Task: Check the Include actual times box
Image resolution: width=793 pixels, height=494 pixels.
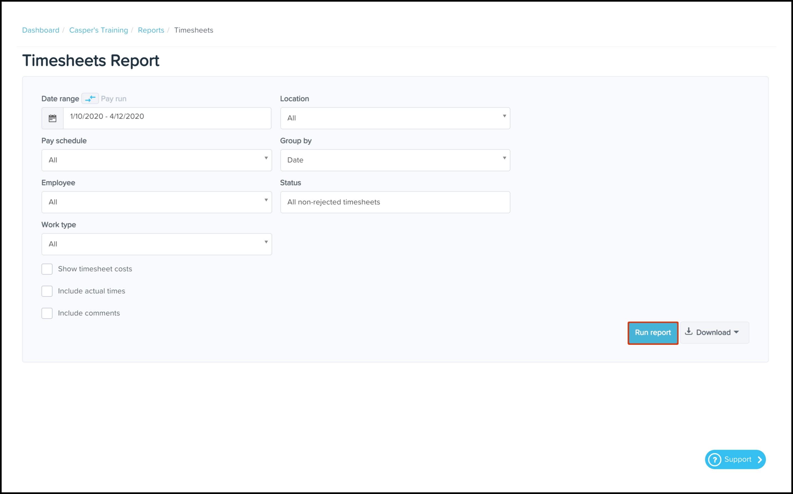Action: click(47, 291)
